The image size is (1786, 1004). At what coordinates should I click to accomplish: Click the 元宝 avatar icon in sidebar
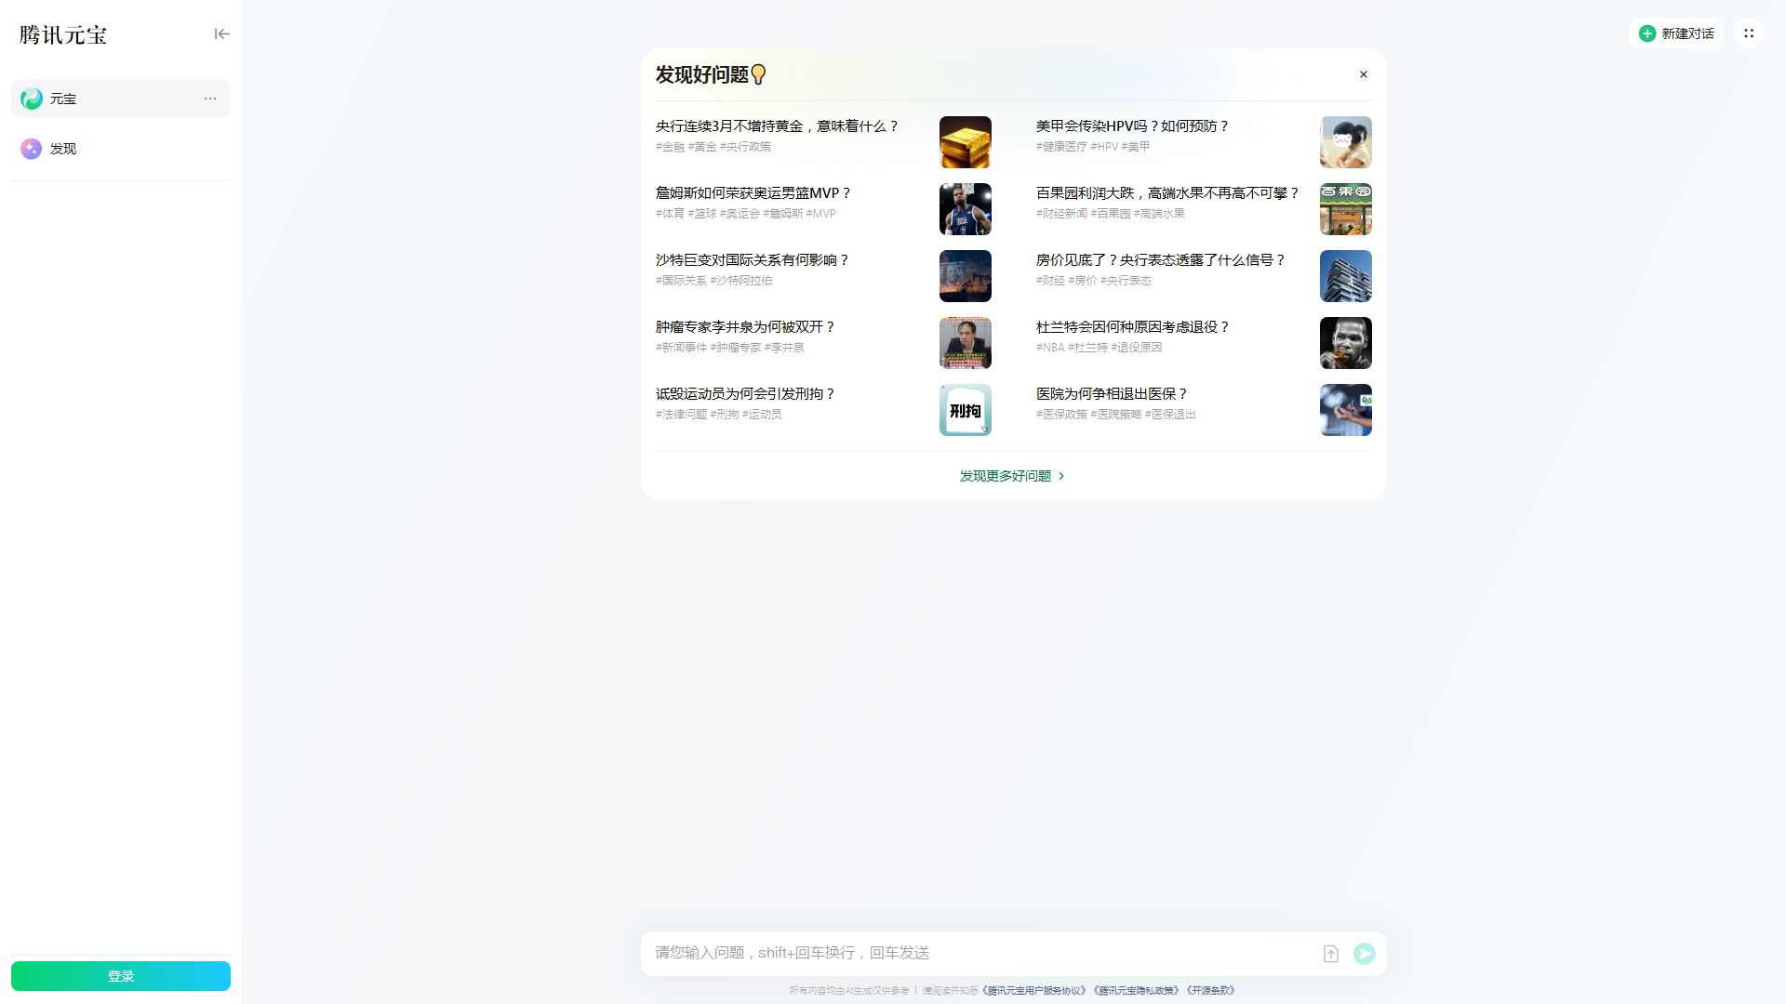(x=32, y=99)
